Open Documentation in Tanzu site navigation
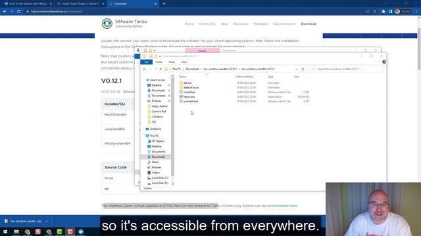This screenshot has height=236, width=421. (x=284, y=24)
